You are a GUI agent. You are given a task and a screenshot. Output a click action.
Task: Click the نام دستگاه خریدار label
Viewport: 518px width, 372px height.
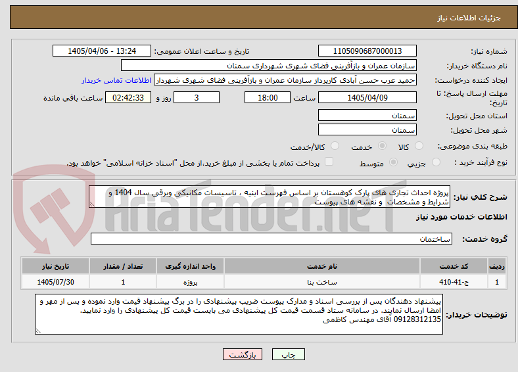tap(477, 66)
